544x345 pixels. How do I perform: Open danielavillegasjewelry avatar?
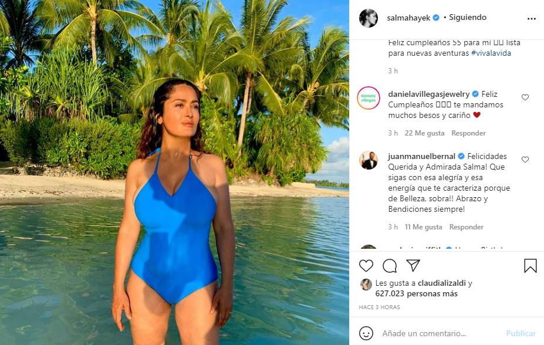tap(368, 98)
